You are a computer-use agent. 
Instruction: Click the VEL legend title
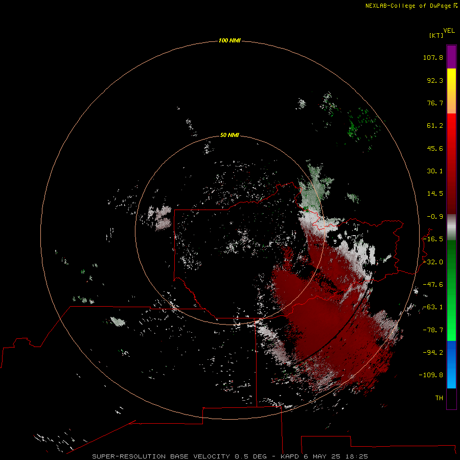[449, 31]
